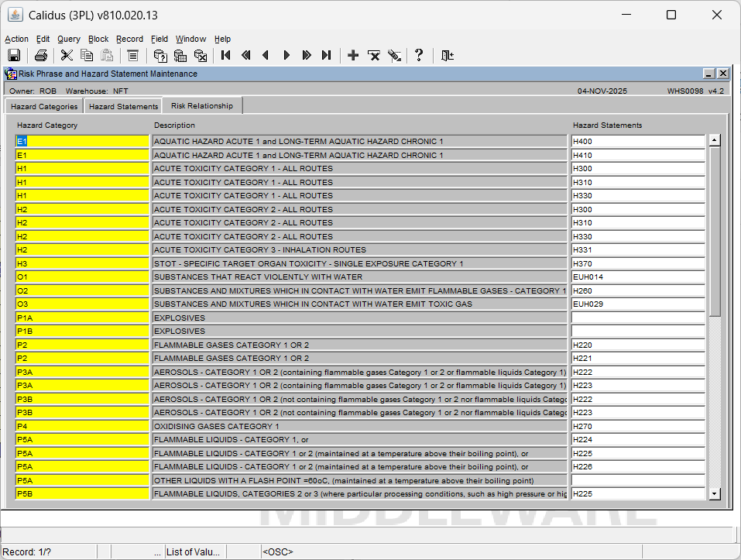Screen dimensions: 741x560
Task: Insert a new record with plus icon
Action: pos(353,55)
